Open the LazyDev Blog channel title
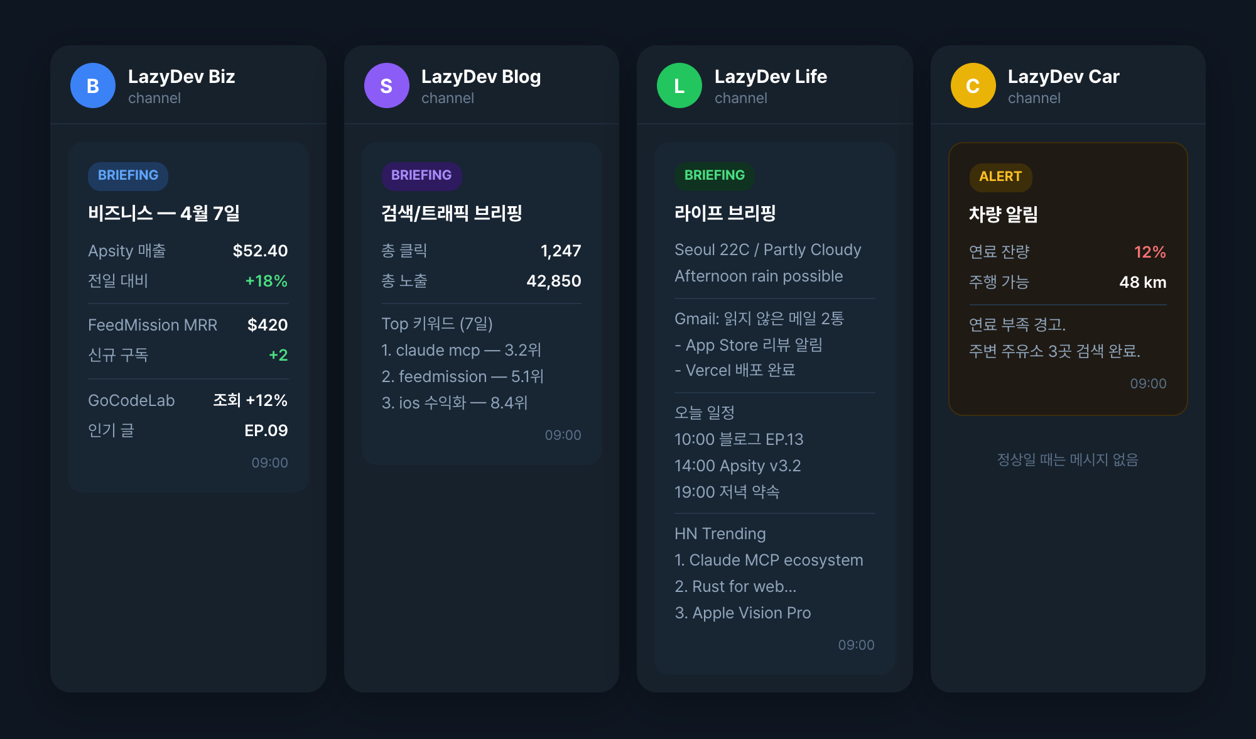The image size is (1256, 739). tap(481, 77)
